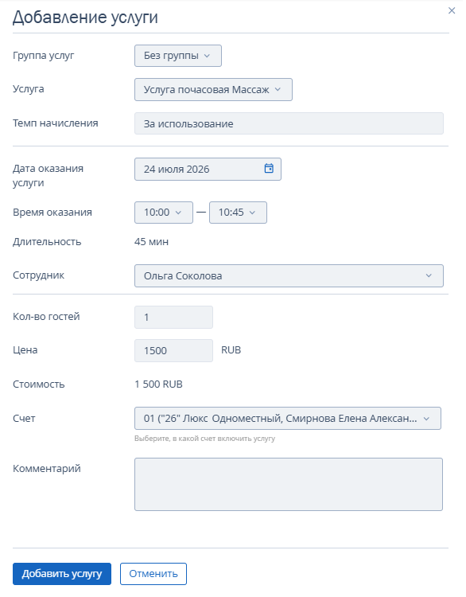The width and height of the screenshot is (466, 597).
Task: Open the end time 10:45 dropdown
Action: pyautogui.click(x=239, y=214)
